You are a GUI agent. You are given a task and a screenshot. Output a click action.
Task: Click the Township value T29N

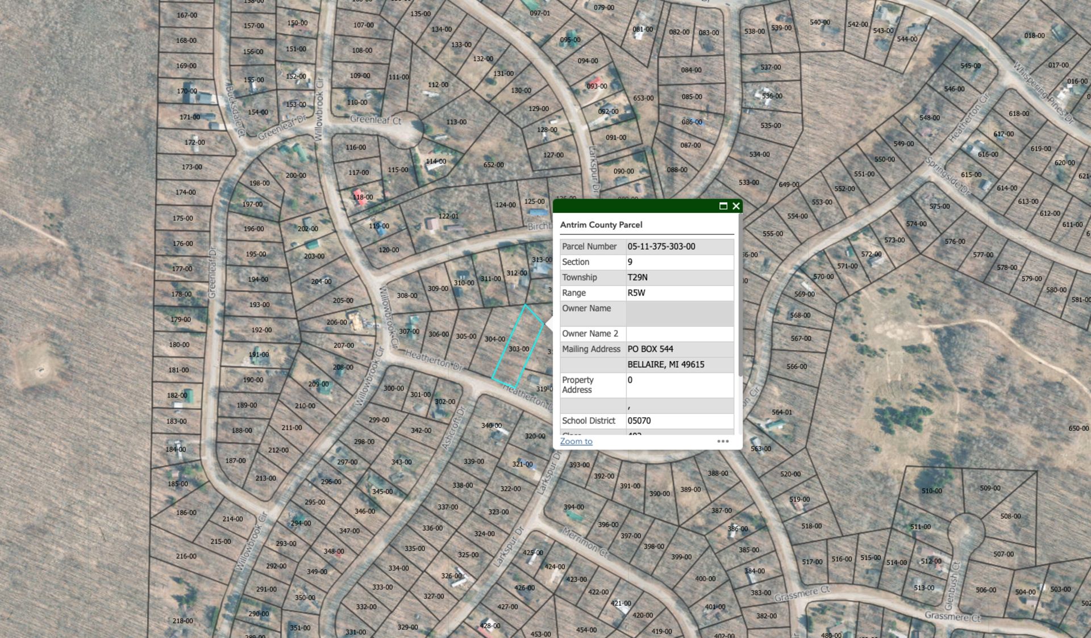(638, 277)
